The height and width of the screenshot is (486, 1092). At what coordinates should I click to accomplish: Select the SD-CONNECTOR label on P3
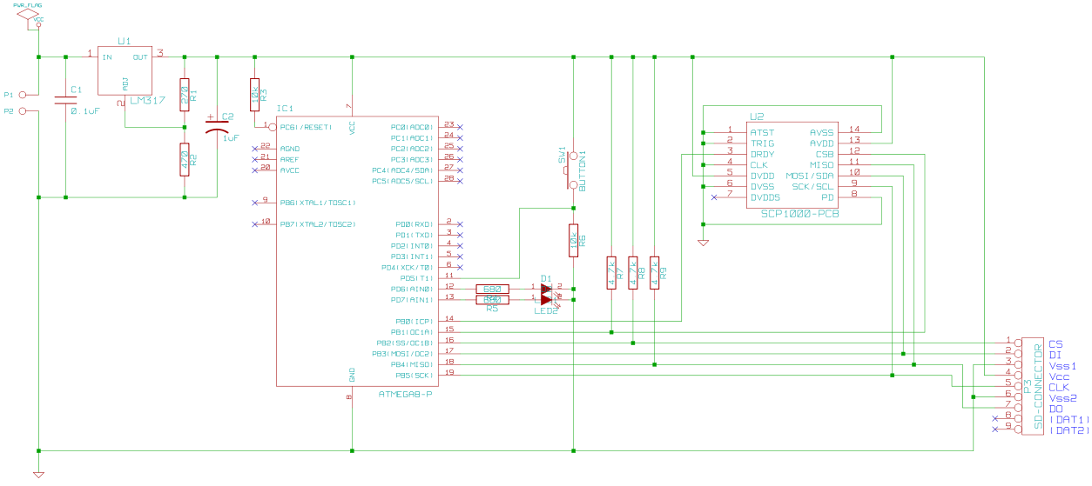tap(1038, 386)
